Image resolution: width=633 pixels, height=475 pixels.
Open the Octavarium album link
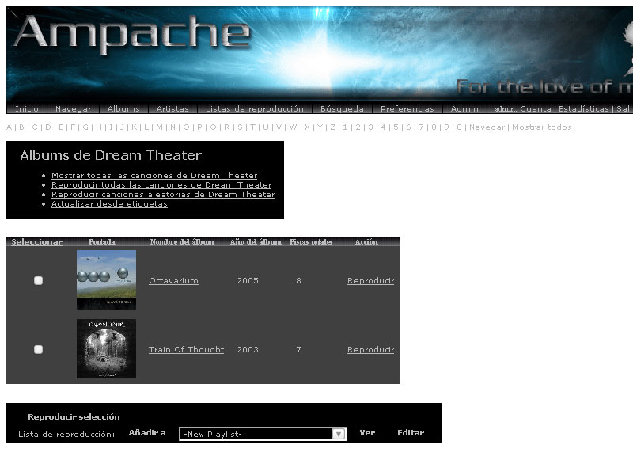[173, 281]
